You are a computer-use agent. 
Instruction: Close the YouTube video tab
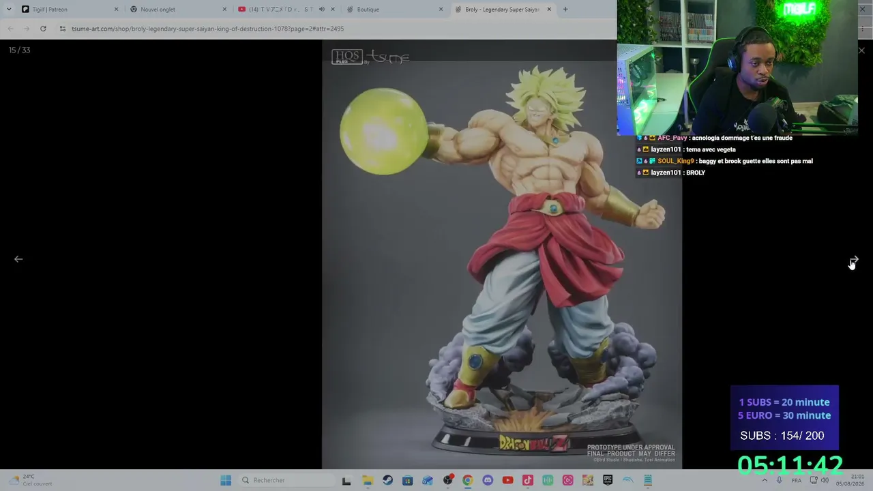pyautogui.click(x=333, y=10)
